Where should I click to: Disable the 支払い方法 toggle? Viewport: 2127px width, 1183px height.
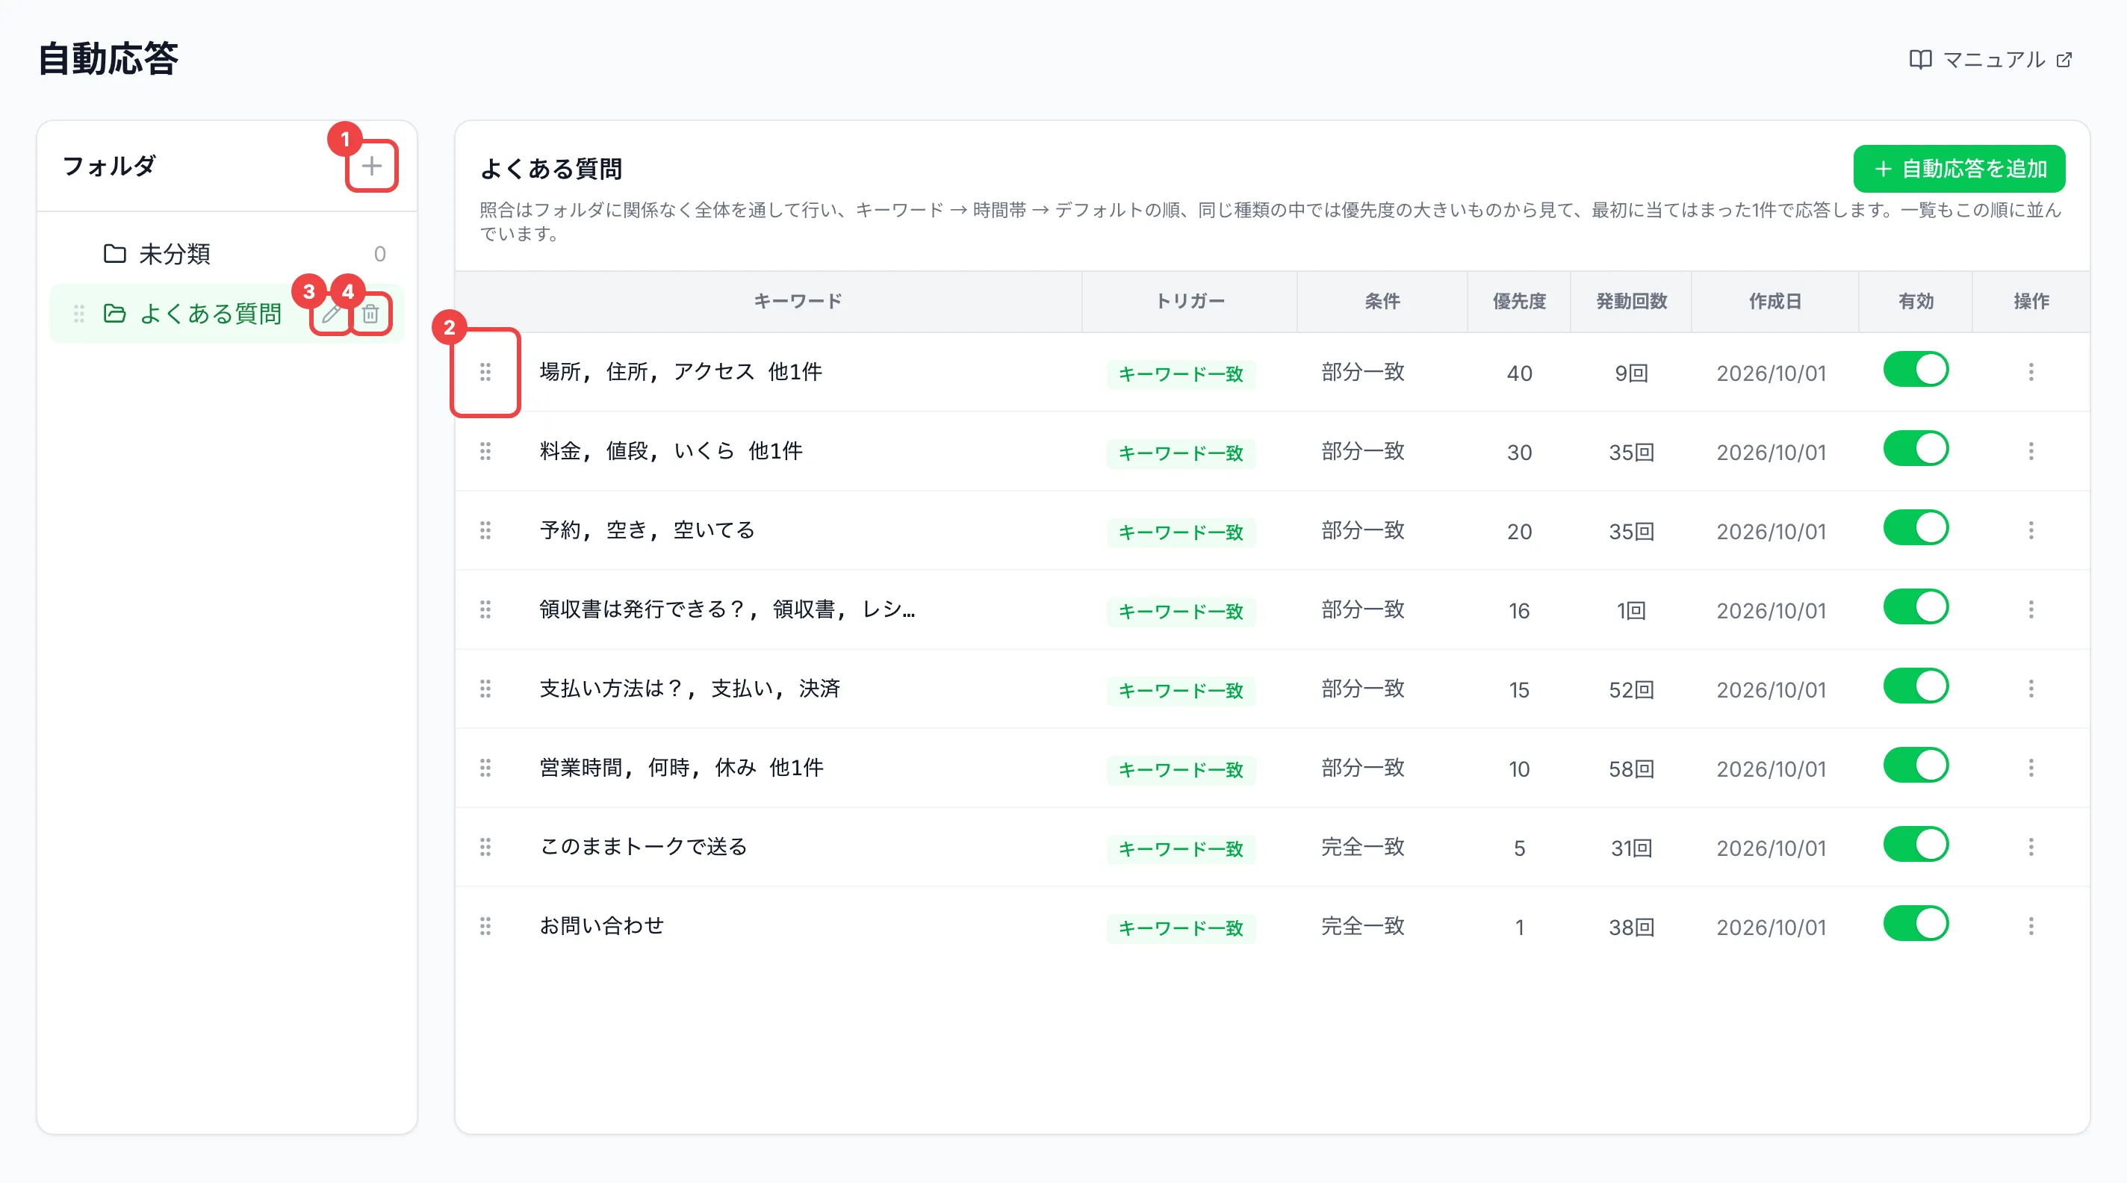click(x=1916, y=687)
